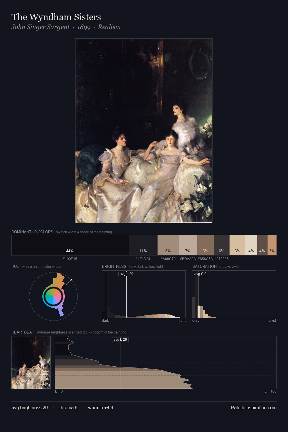Click the 44% swatch #100E15
288x432 pixels.
click(70, 245)
